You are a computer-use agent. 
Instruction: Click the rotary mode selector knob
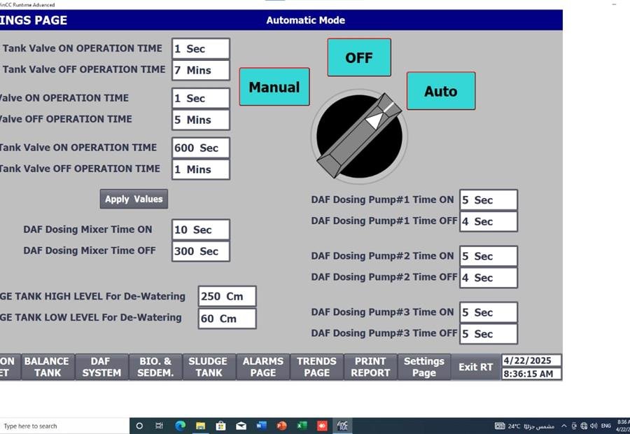click(359, 136)
